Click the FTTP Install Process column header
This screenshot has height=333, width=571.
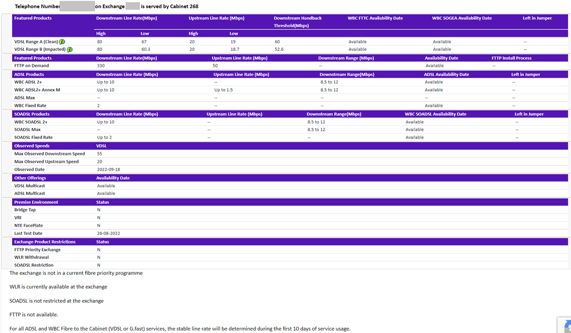(512, 58)
